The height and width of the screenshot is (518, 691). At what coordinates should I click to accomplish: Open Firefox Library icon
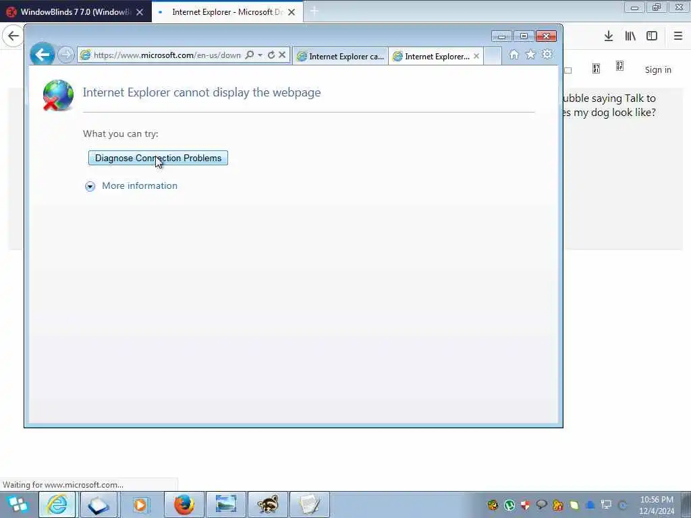tap(630, 36)
